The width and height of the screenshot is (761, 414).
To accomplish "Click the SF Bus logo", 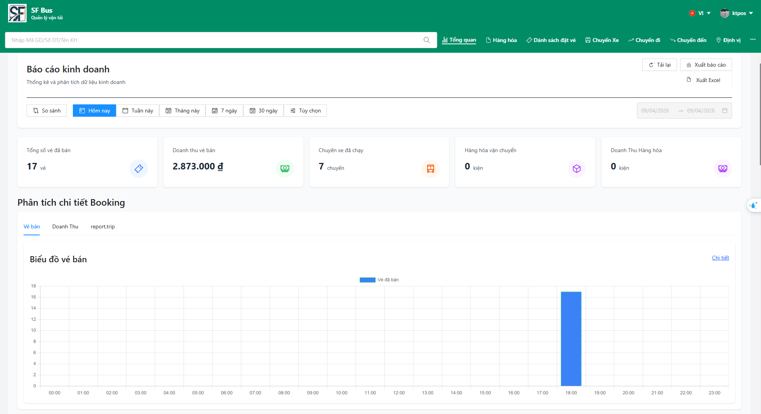I will 17,13.
